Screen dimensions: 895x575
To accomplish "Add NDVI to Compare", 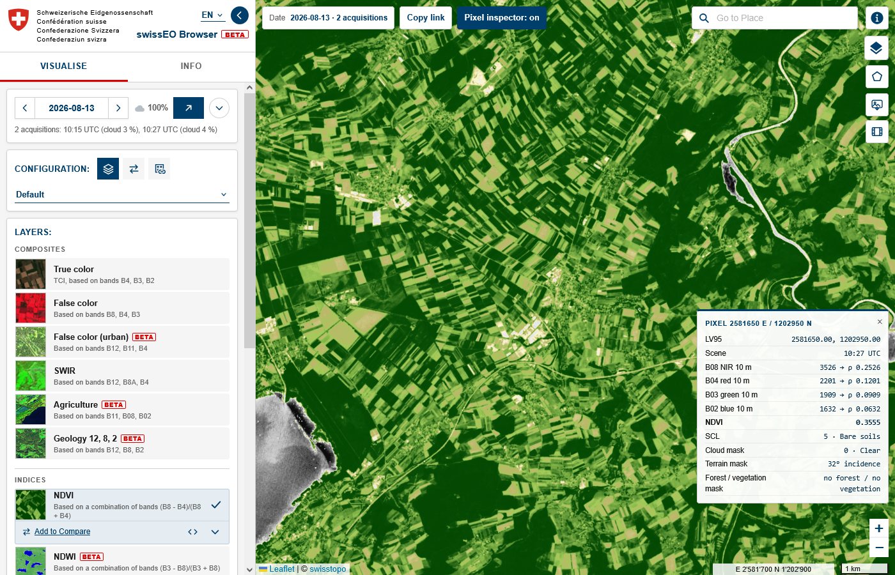I will 62,532.
